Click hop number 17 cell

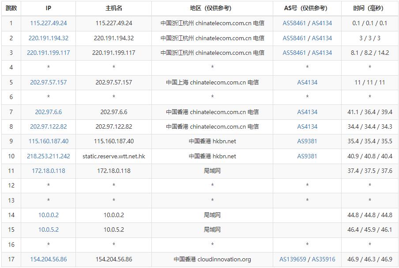pyautogui.click(x=11, y=259)
